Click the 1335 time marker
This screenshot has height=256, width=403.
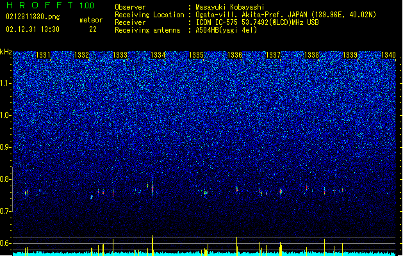click(x=196, y=55)
